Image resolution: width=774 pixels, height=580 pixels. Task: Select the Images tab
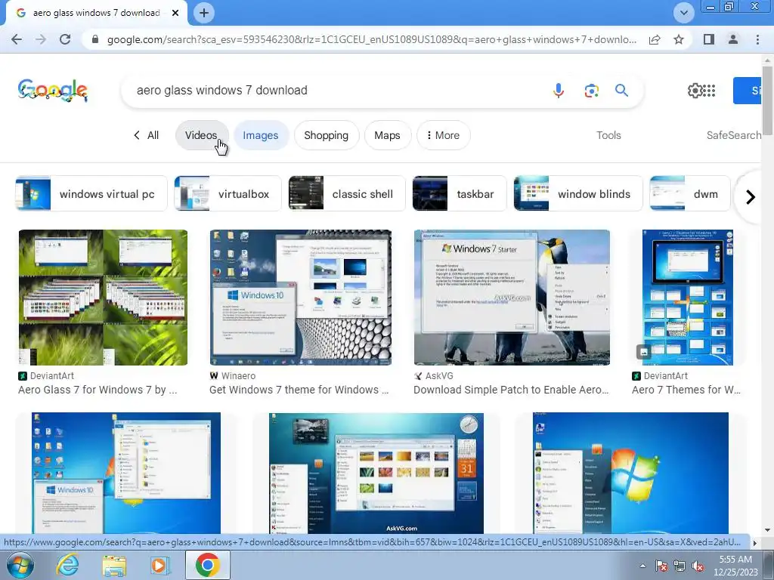(x=261, y=135)
